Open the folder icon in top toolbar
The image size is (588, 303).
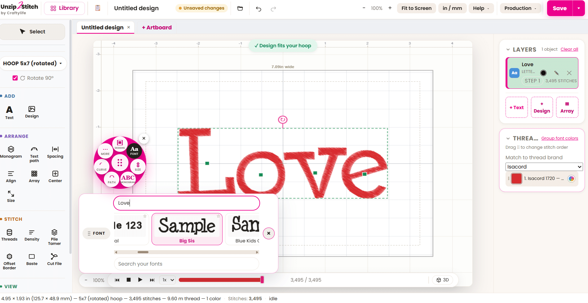(x=240, y=8)
